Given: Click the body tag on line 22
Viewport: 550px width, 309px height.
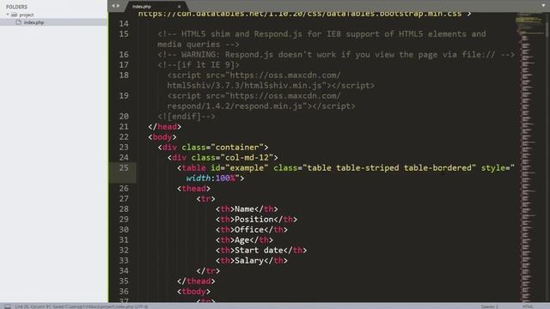Looking at the screenshot, I should click(162, 137).
